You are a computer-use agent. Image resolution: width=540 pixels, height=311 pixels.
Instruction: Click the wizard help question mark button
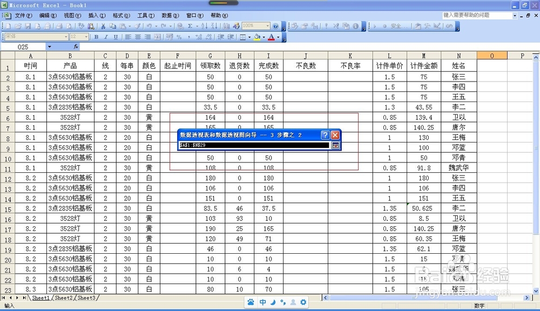(x=325, y=135)
